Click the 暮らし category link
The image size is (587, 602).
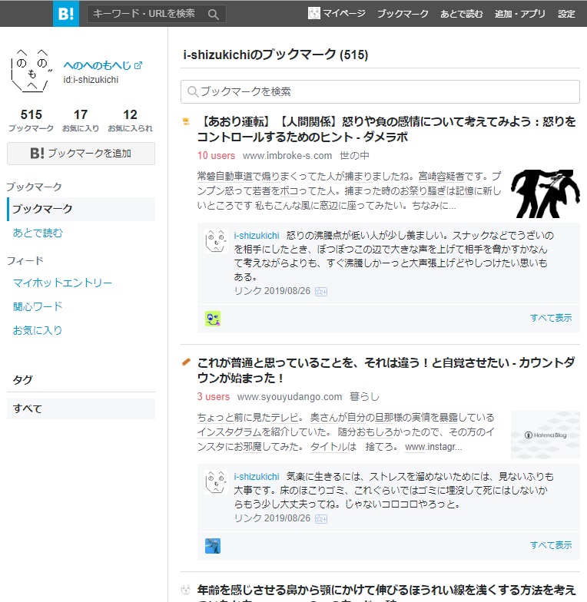[364, 396]
